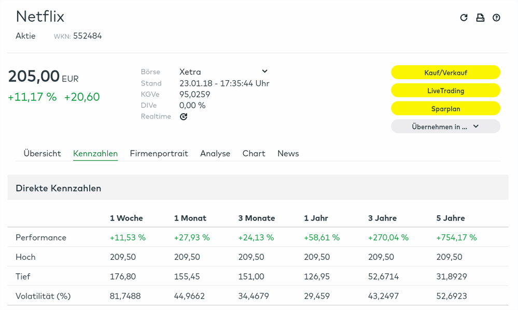Click the print icon
The image size is (518, 310).
coord(480,18)
